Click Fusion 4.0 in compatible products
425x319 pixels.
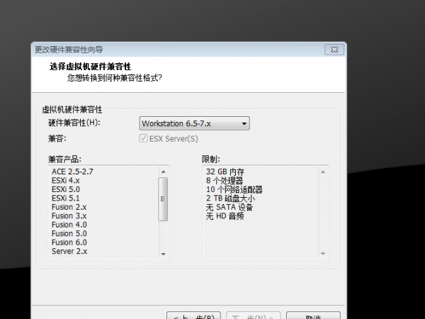coord(69,225)
